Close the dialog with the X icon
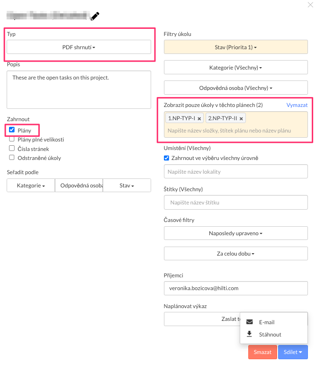 pos(310,5)
